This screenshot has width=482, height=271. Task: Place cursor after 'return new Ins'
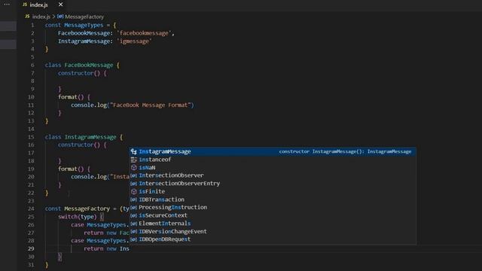click(130, 248)
